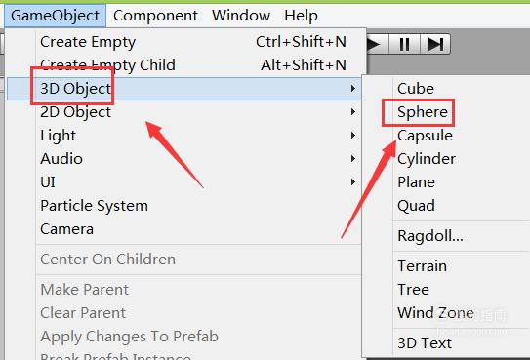
Task: Select Terrain in the submenu
Action: tap(422, 266)
